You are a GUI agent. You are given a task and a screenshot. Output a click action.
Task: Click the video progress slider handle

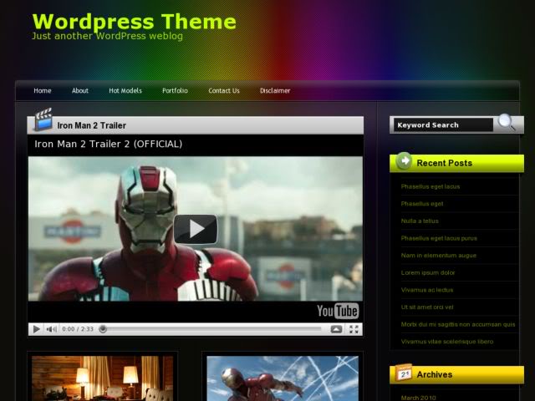point(102,329)
